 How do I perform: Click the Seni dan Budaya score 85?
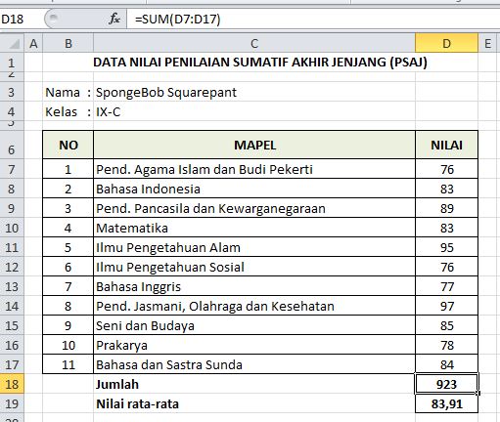pos(446,325)
